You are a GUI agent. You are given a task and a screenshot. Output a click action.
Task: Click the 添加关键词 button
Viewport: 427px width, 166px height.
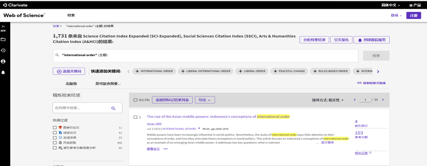(69, 71)
